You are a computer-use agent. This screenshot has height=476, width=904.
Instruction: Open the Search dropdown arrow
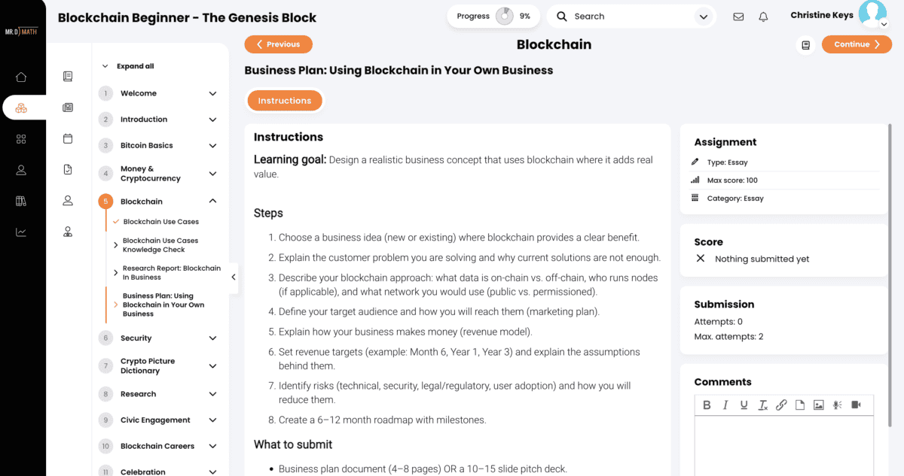point(703,17)
